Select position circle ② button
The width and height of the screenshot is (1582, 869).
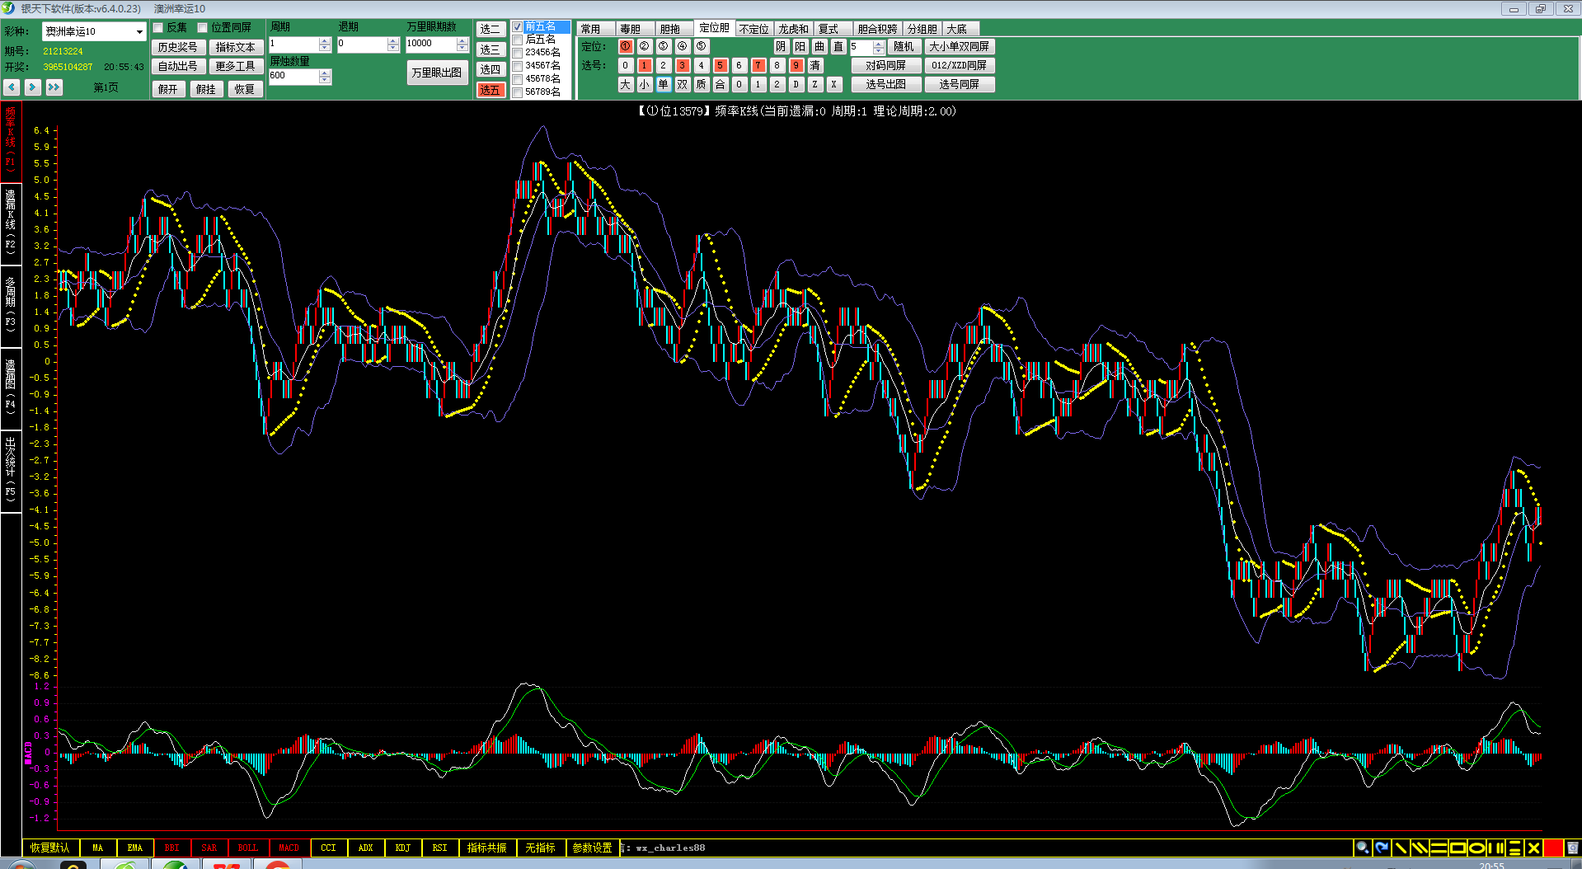click(645, 46)
